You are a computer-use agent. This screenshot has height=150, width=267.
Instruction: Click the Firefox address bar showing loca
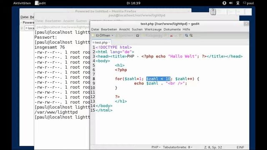30,28
